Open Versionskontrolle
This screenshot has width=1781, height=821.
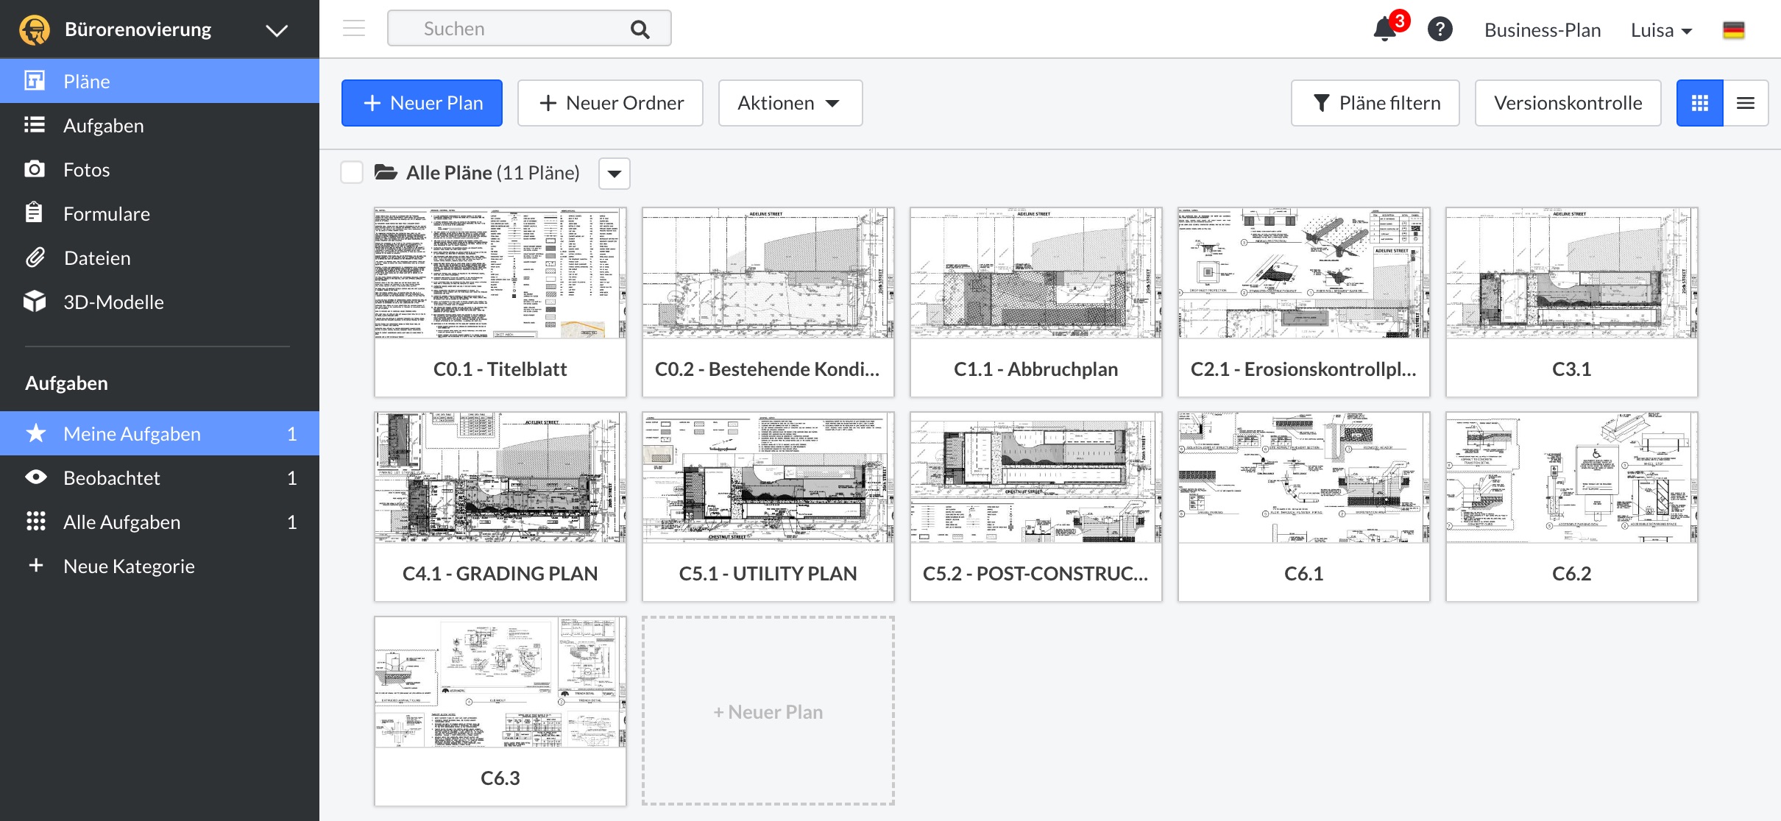(1568, 103)
